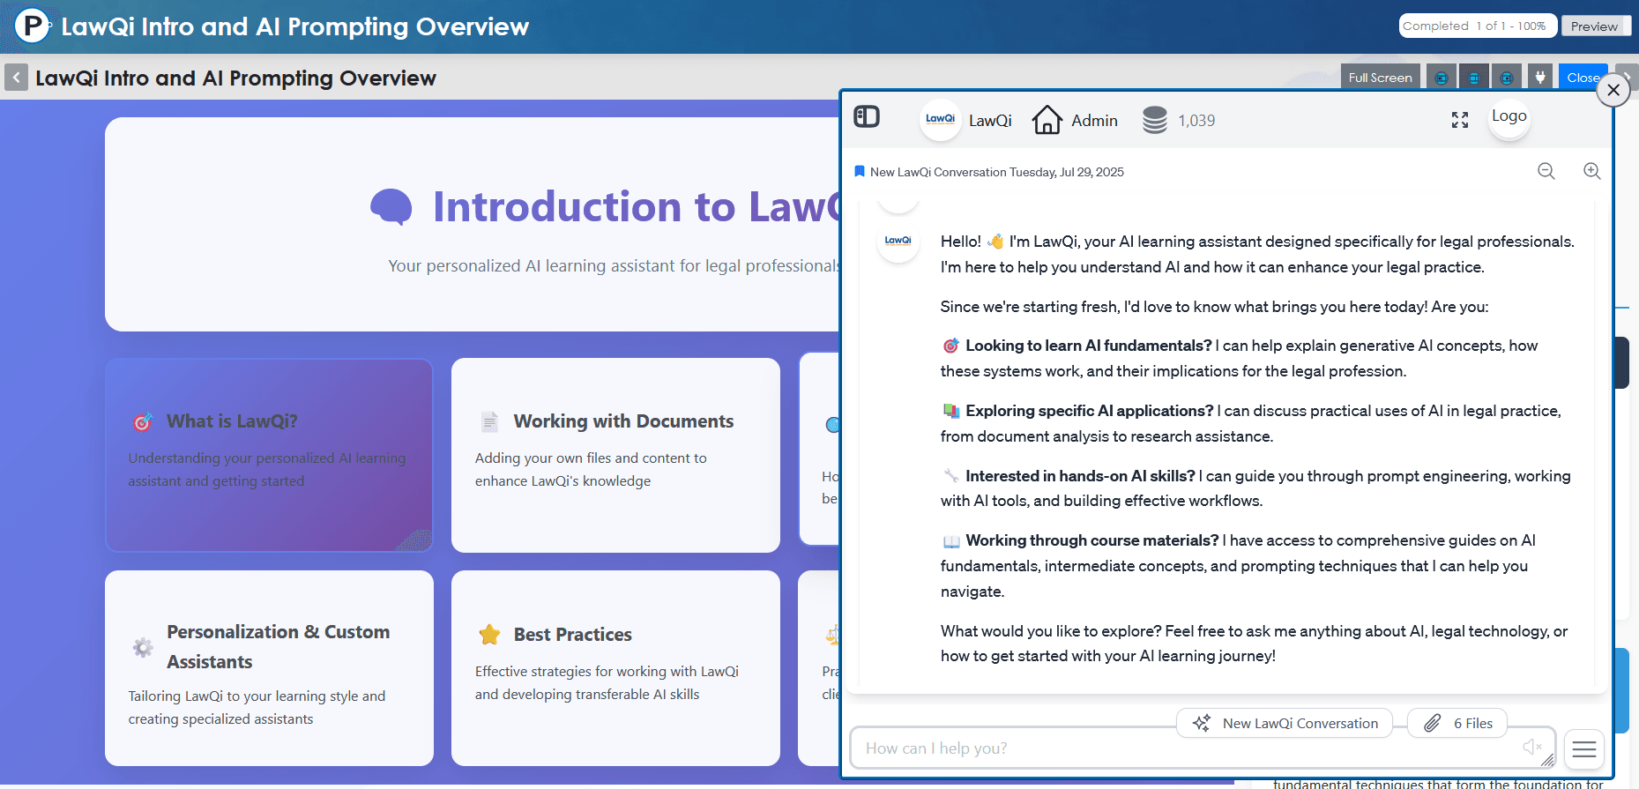This screenshot has width=1639, height=789.
Task: Zoom out the conversation text
Action: (x=1546, y=171)
